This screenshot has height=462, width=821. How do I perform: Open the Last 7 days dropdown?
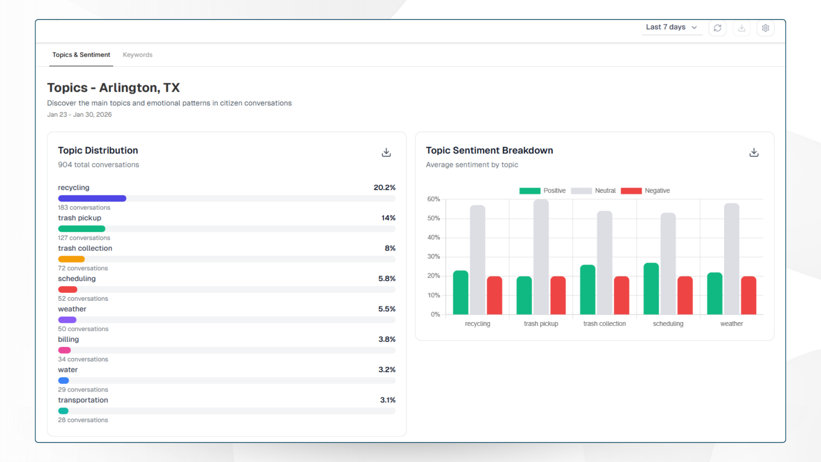click(x=666, y=27)
